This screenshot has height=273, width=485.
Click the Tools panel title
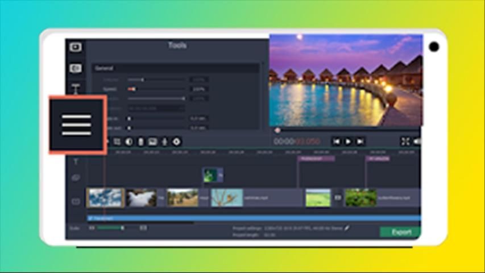pyautogui.click(x=177, y=45)
